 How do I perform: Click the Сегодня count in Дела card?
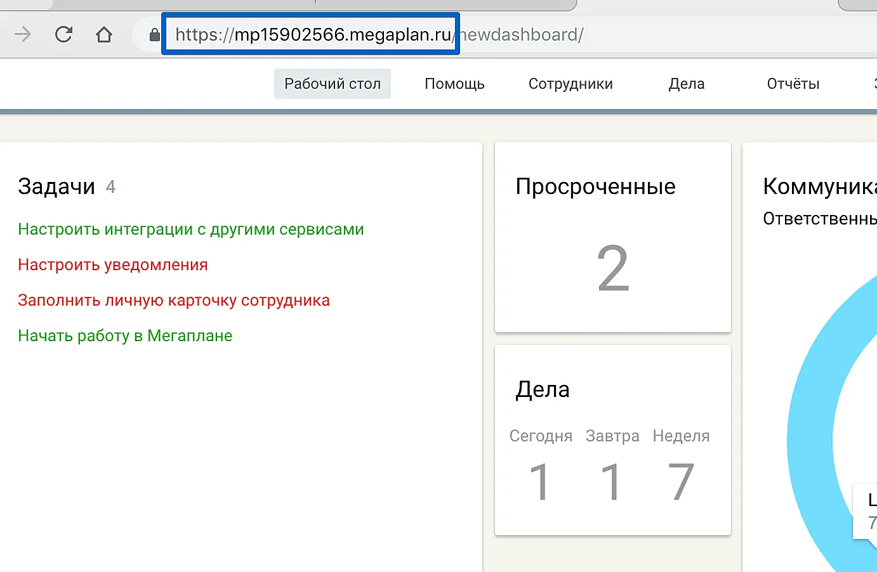(x=540, y=482)
